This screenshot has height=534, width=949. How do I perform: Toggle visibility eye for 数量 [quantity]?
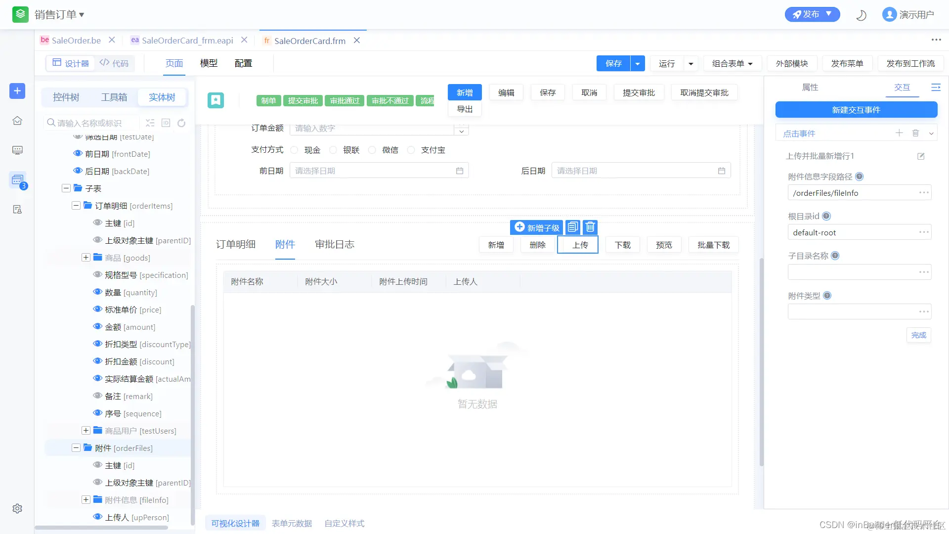pyautogui.click(x=97, y=292)
